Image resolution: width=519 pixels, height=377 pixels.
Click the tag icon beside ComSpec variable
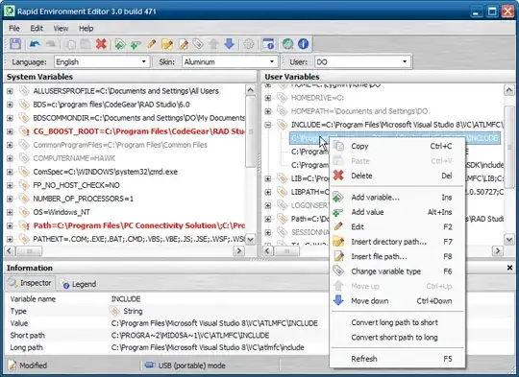(24, 172)
